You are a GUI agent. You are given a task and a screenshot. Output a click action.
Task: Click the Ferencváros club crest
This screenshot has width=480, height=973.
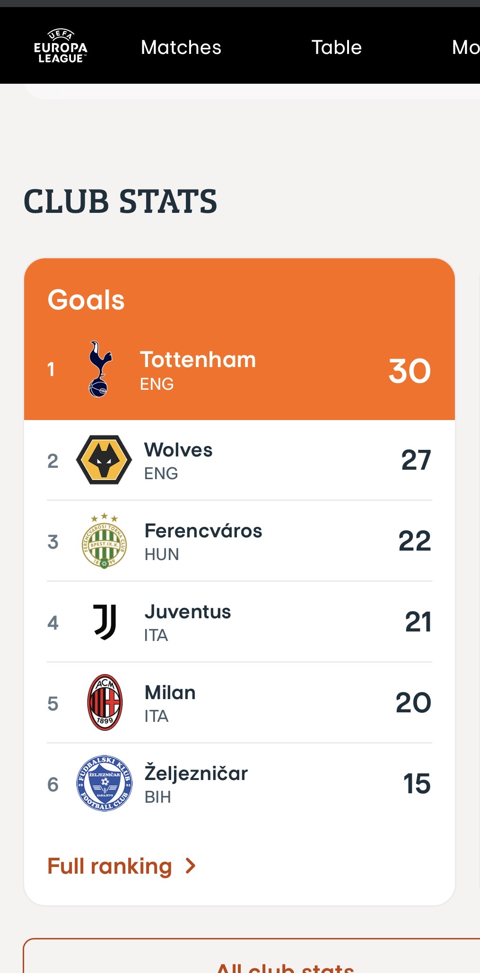[104, 541]
